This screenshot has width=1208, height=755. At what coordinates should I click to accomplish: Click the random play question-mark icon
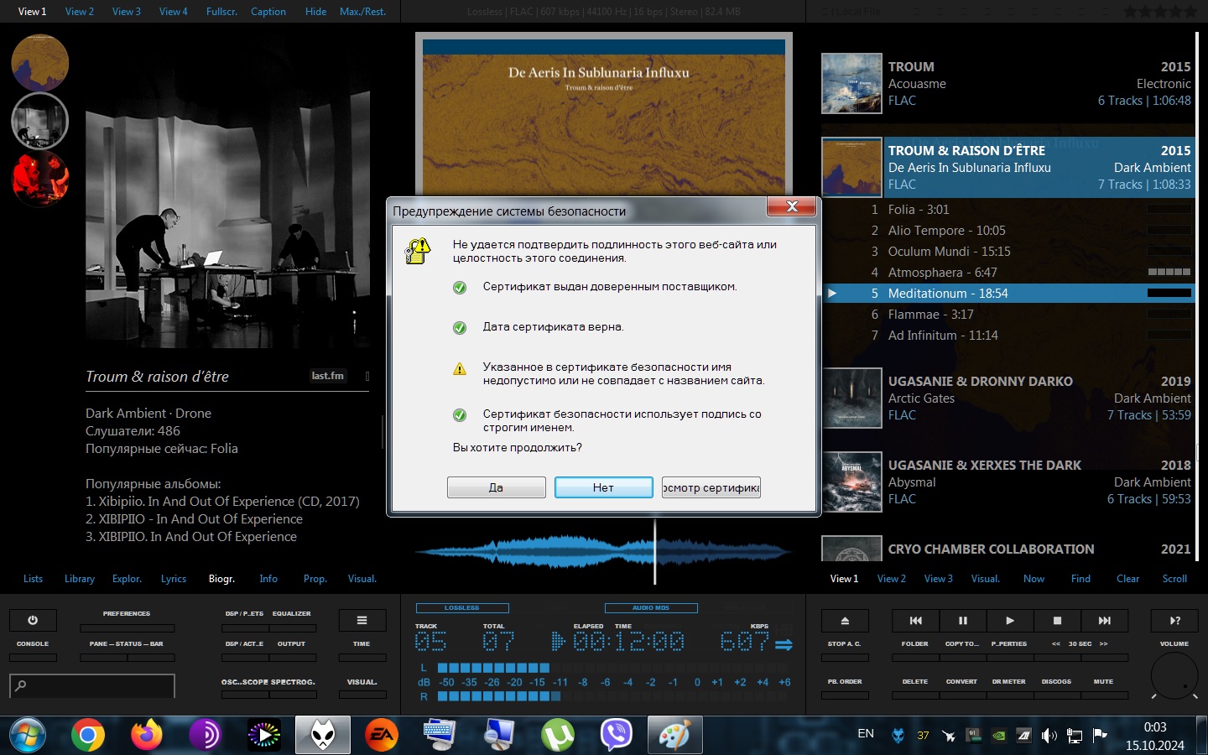[x=1174, y=621]
